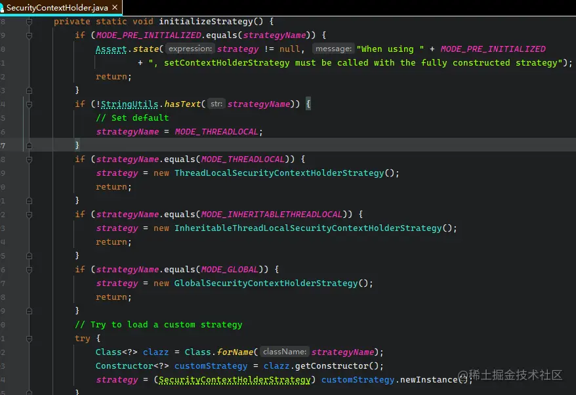
Task: Fold end marker after InheritableThreadLocal return
Action: pos(29,256)
